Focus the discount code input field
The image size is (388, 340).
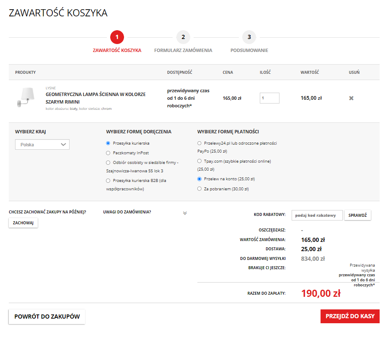(x=317, y=215)
